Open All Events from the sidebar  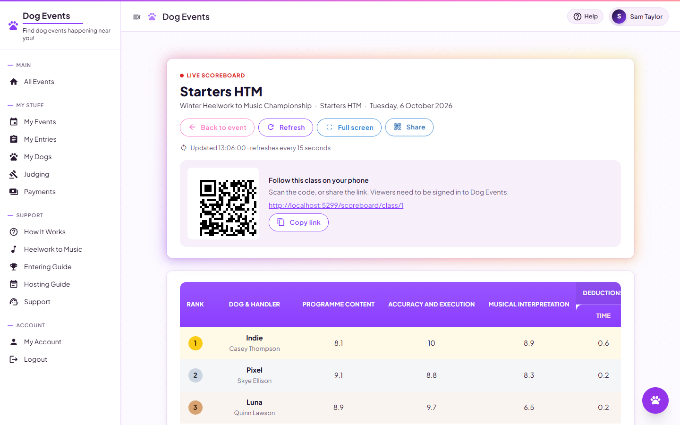click(x=60, y=82)
